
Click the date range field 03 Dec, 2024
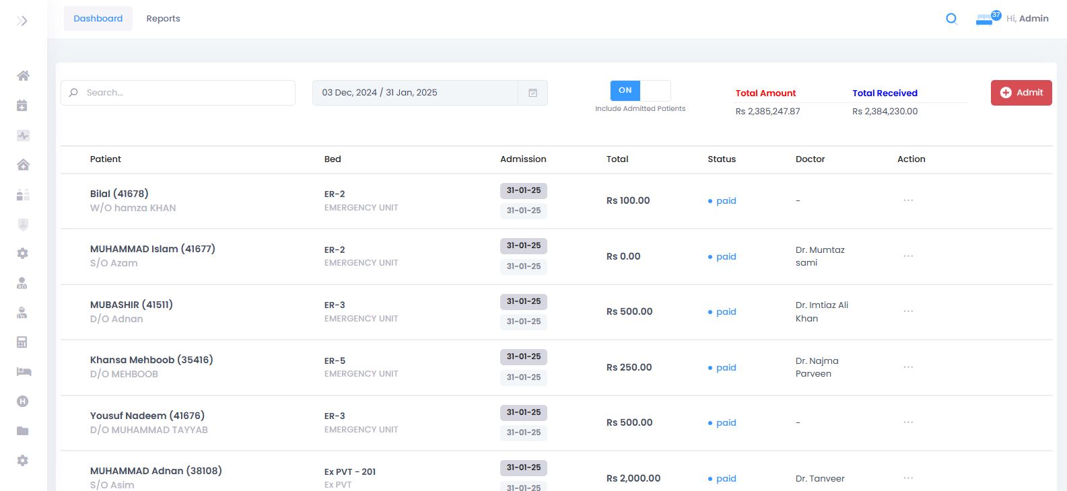[415, 93]
